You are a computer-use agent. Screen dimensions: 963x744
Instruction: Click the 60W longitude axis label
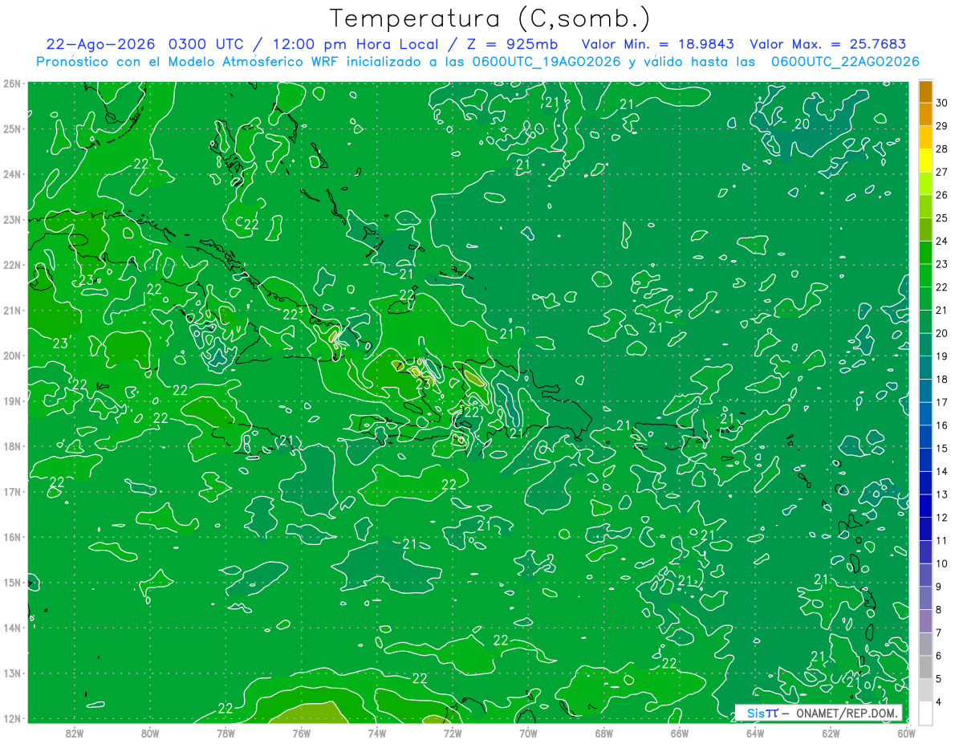pyautogui.click(x=906, y=733)
